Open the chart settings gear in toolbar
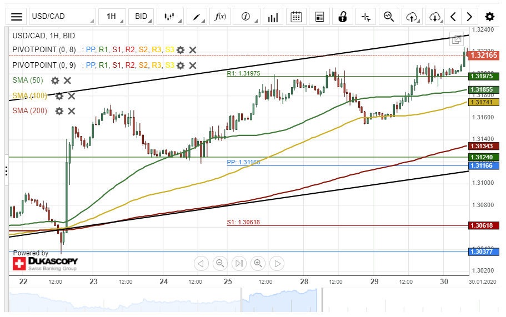The height and width of the screenshot is (317, 506). 489,17
